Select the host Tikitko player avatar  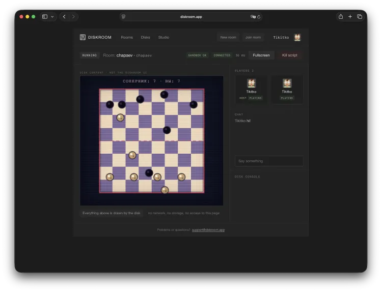pyautogui.click(x=251, y=83)
